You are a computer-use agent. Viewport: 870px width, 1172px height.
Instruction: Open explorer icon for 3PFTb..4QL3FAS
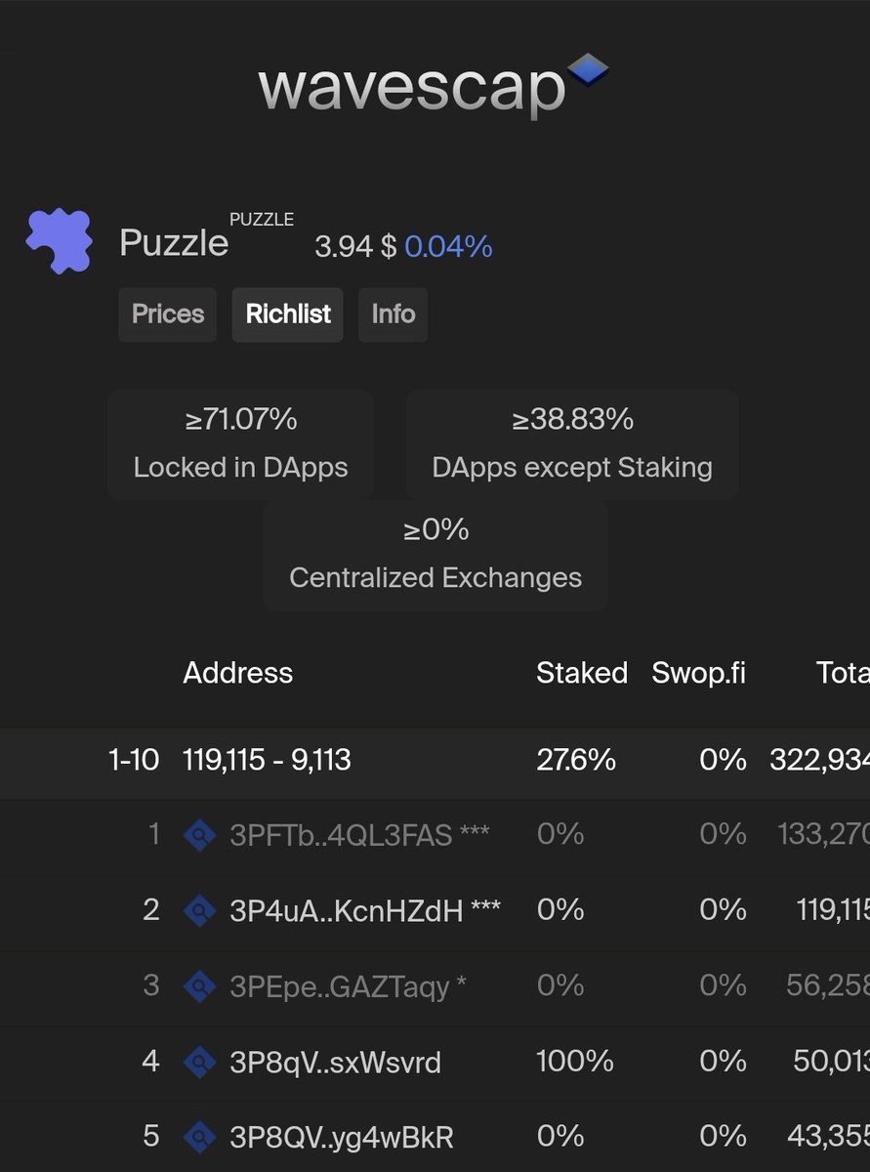coord(200,835)
